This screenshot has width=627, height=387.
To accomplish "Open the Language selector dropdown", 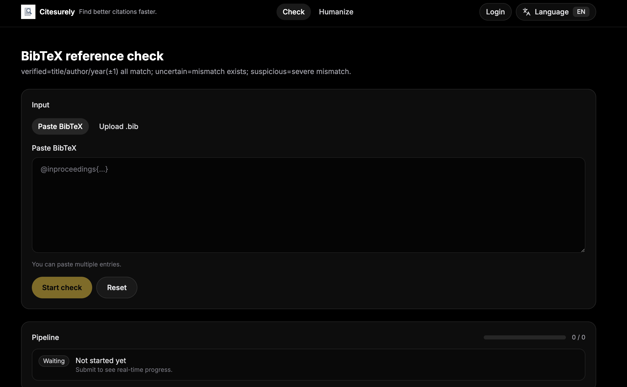I will [x=551, y=12].
